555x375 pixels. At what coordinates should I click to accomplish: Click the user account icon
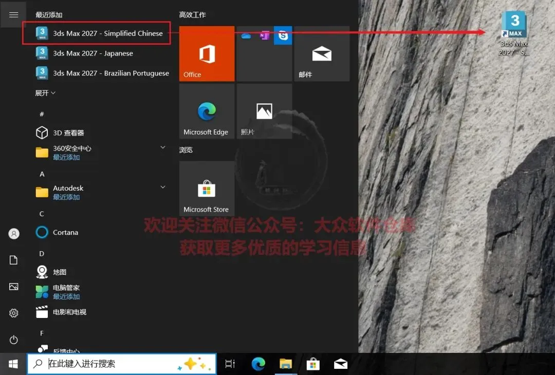pyautogui.click(x=13, y=234)
